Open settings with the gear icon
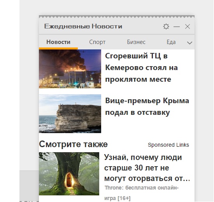 (x=166, y=26)
